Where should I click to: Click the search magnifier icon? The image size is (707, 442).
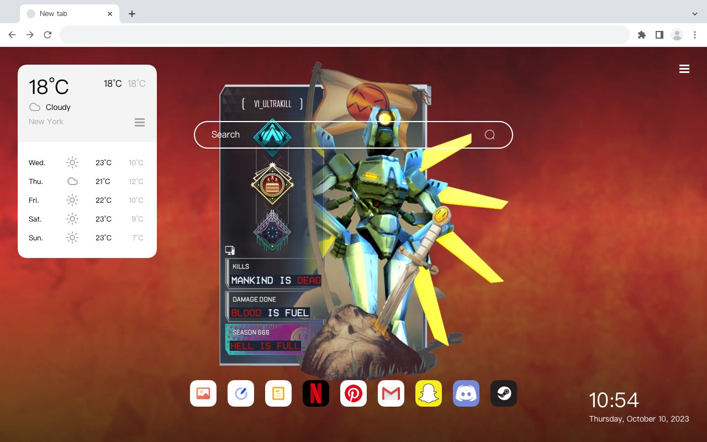click(489, 135)
